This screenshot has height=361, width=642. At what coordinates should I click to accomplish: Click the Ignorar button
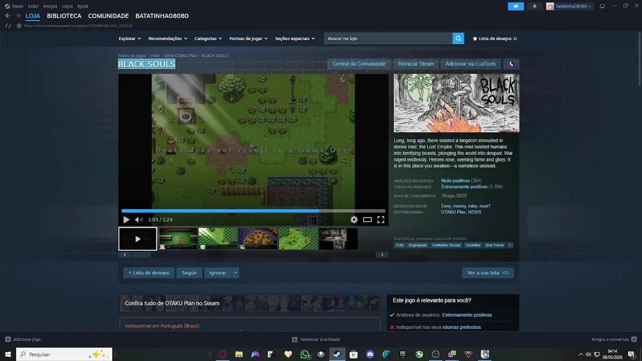pos(218,273)
